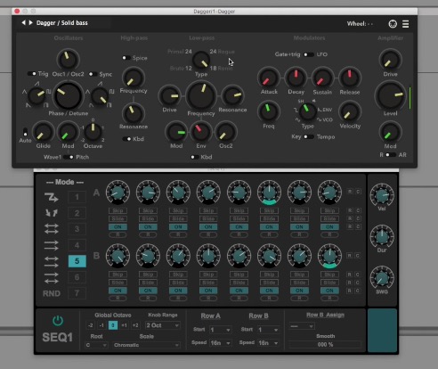The image size is (438, 369).
Task: Select mode number 6
Action: pyautogui.click(x=77, y=277)
